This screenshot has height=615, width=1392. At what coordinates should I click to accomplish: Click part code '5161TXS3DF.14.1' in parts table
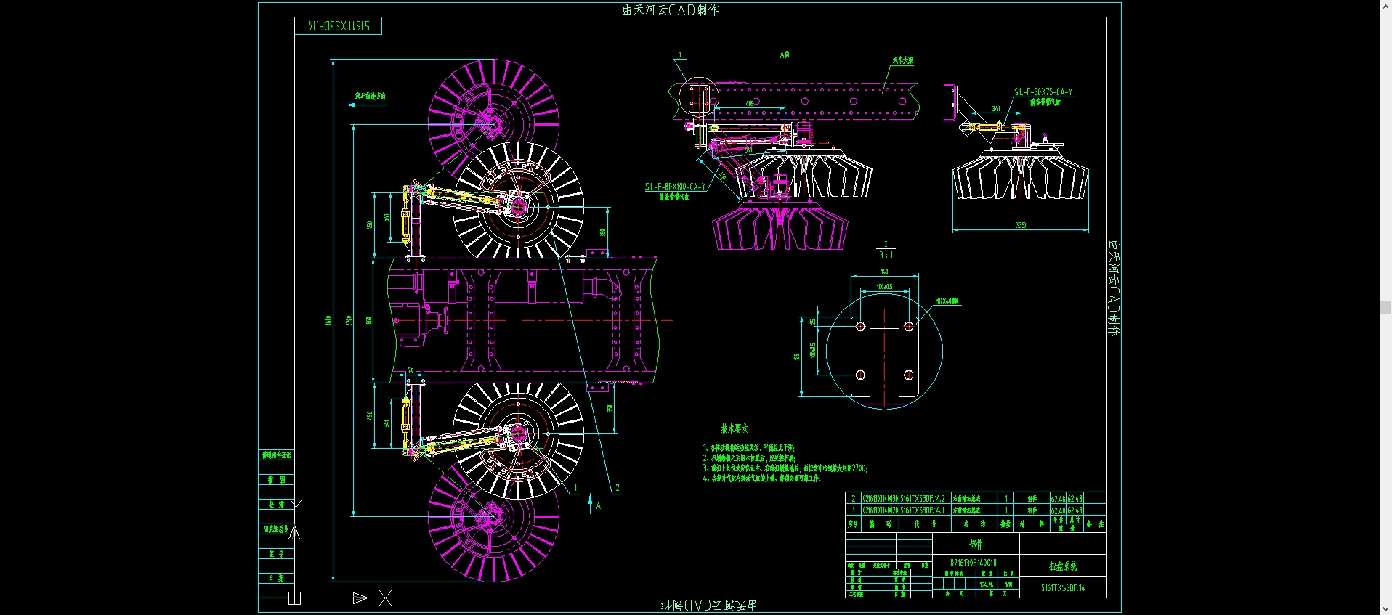pyautogui.click(x=923, y=510)
